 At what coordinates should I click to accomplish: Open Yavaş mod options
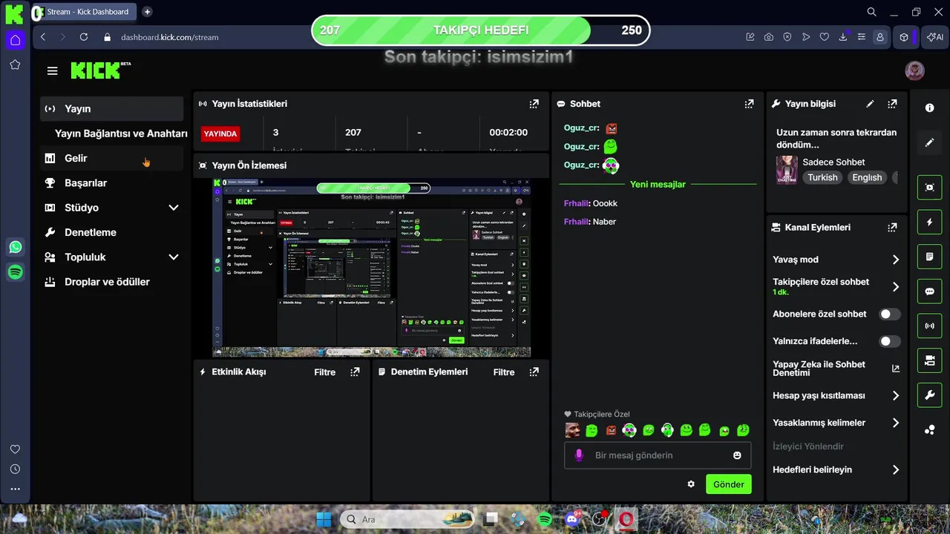click(x=836, y=260)
